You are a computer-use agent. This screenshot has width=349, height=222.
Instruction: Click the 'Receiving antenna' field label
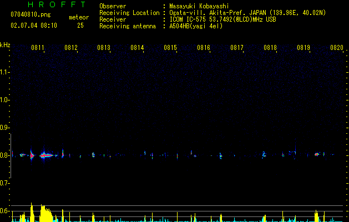(x=128, y=26)
